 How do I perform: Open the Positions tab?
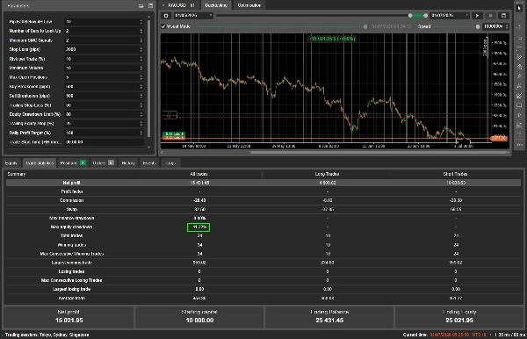tap(73, 163)
